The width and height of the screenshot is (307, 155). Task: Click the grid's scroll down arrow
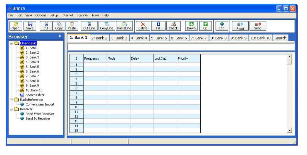pyautogui.click(x=289, y=130)
